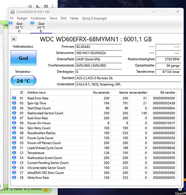Image resolution: width=186 pixels, height=195 pixels.
Task: Open the Tema menu
Action: pyautogui.click(x=53, y=18)
